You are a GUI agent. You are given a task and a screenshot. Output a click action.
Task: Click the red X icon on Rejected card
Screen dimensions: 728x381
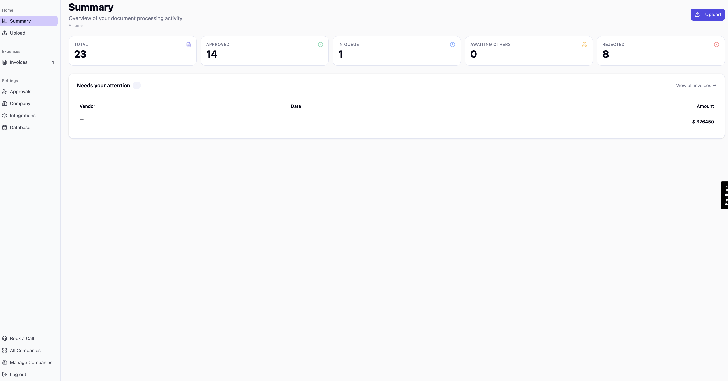coord(716,44)
